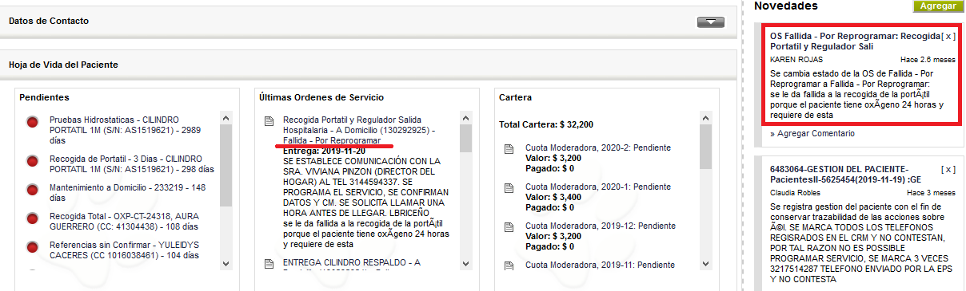Click document icon for Cuota Moderadora 2019-12
Screen dimensions: 966x291
tap(509, 226)
